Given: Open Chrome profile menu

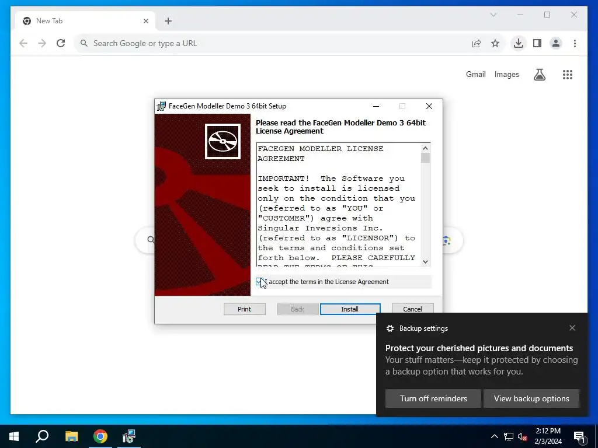Looking at the screenshot, I should click(556, 43).
